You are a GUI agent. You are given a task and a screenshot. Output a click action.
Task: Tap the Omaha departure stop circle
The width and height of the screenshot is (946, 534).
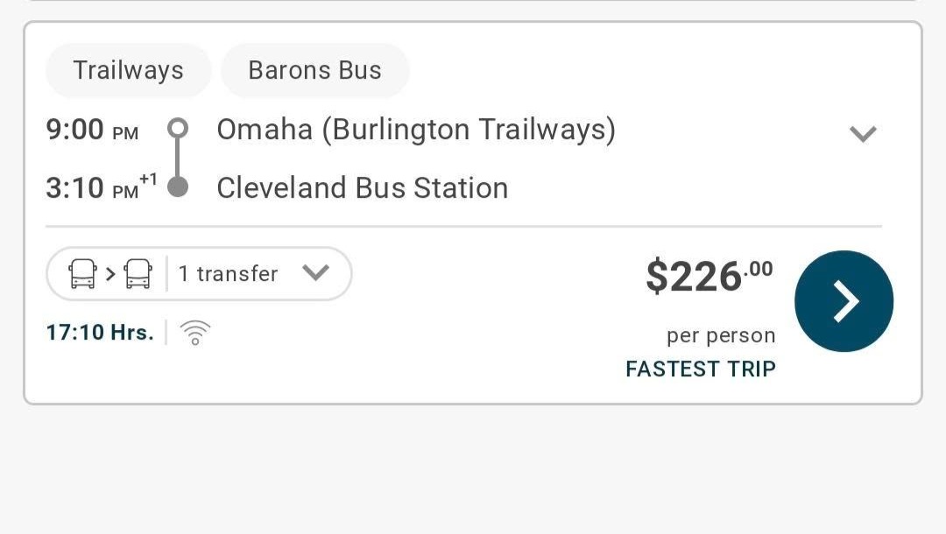177,129
